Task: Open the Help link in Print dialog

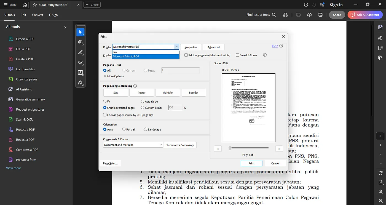Action: (x=275, y=46)
